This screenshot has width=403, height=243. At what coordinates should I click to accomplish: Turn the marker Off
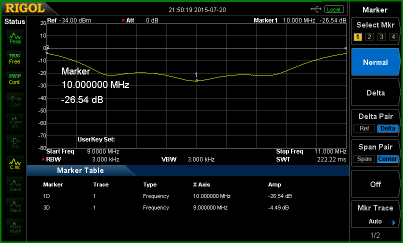(x=375, y=184)
